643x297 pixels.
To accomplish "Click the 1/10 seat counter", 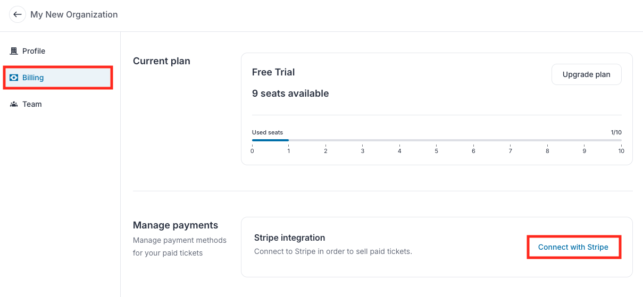I will tap(616, 132).
